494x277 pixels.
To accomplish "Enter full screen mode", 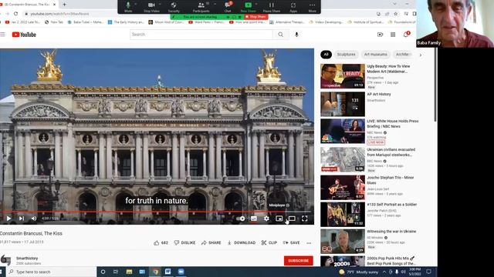I will [x=305, y=219].
